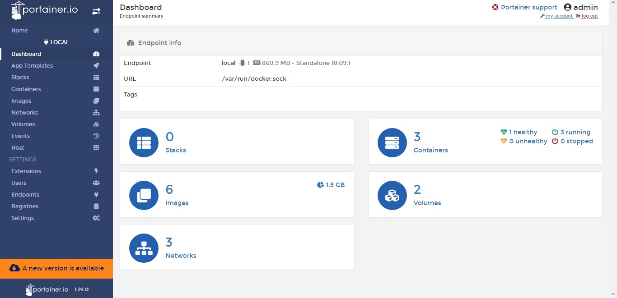The height and width of the screenshot is (298, 617).
Task: Click the App Templates rocket icon
Action: tap(96, 66)
